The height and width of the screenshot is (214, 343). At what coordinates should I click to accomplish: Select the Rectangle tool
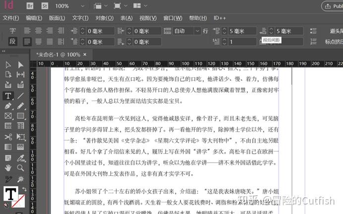20,116
